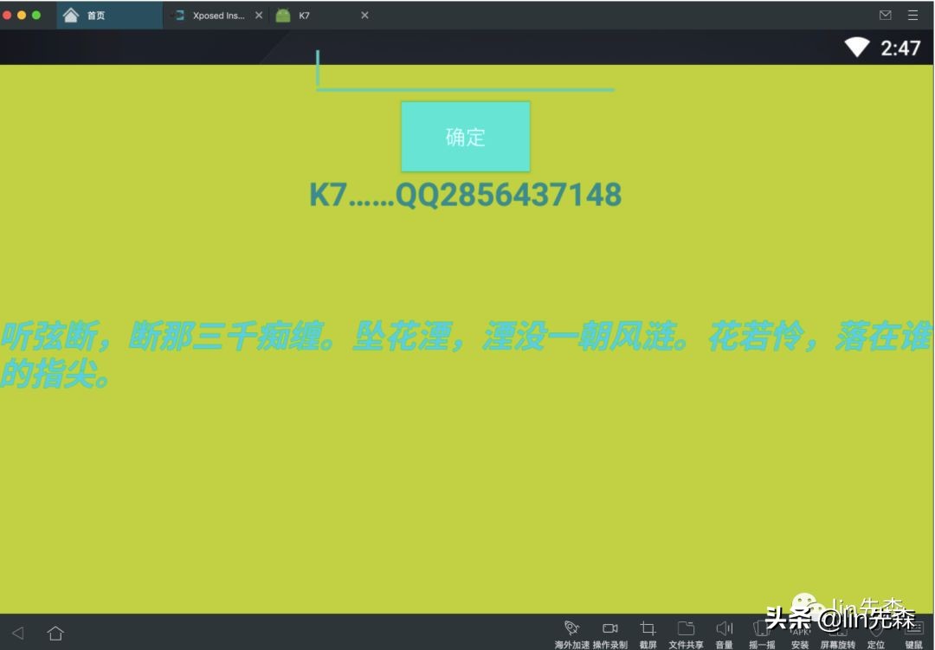Start 操作录制 recording tool
Screen dimensions: 935x650
coord(610,634)
